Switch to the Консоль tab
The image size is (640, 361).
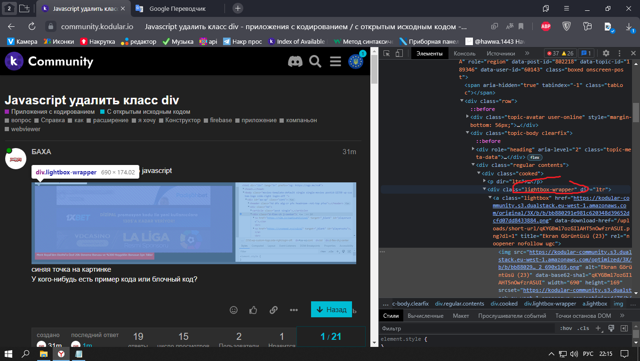pos(464,54)
